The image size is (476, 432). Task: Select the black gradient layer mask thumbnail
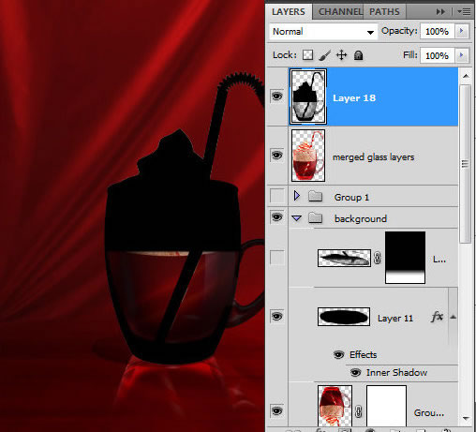pyautogui.click(x=405, y=258)
